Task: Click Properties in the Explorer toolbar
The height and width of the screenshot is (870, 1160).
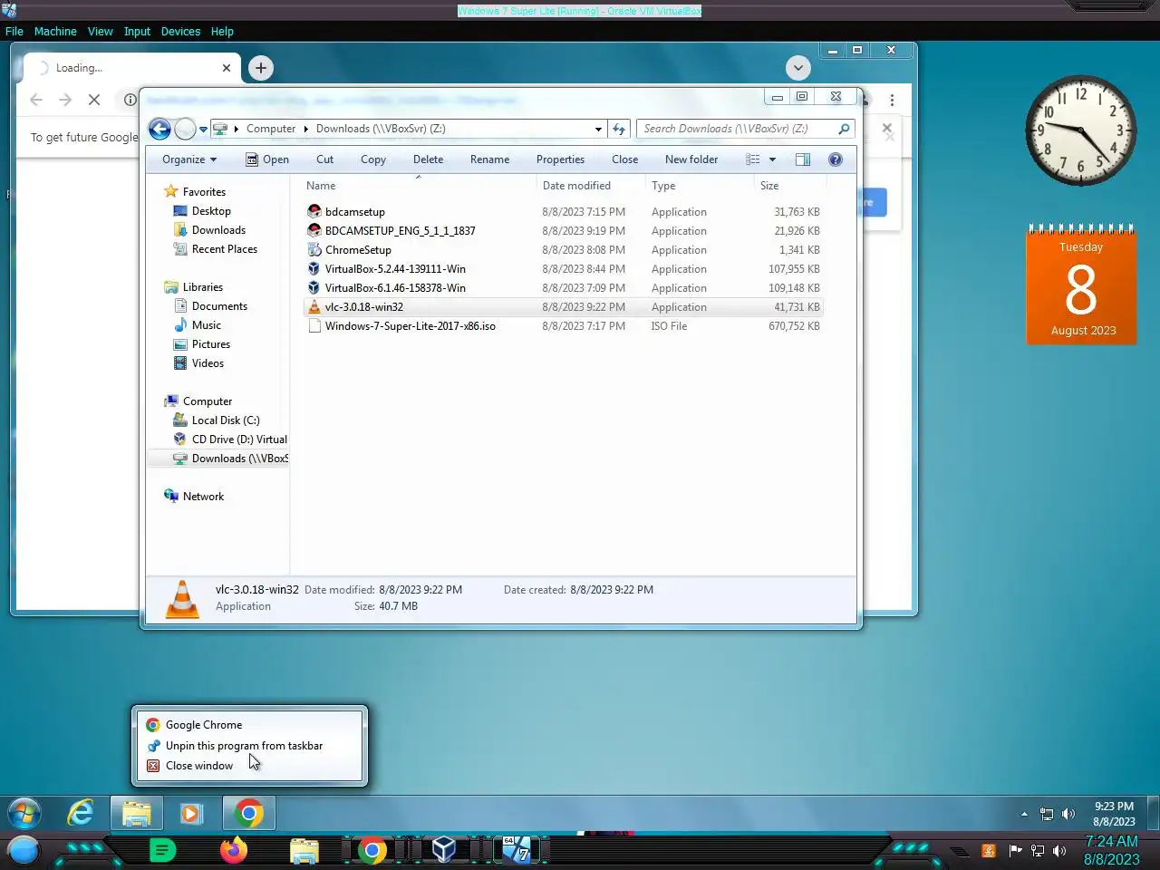Action: pos(560,159)
